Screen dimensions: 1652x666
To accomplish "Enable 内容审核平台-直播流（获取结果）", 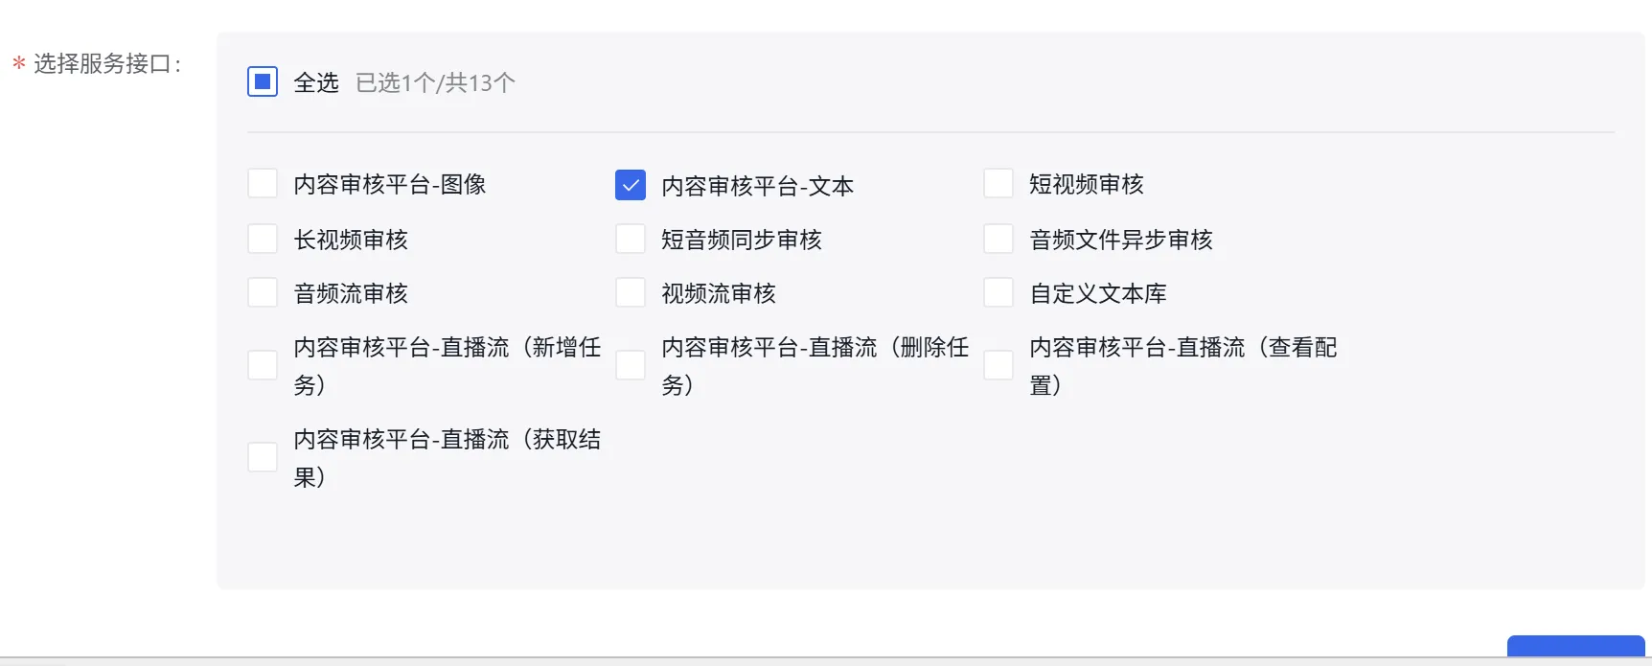I will click(x=262, y=456).
